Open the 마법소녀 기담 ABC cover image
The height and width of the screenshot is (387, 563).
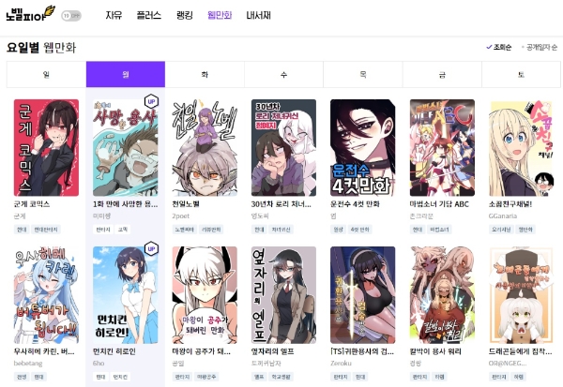(x=442, y=148)
